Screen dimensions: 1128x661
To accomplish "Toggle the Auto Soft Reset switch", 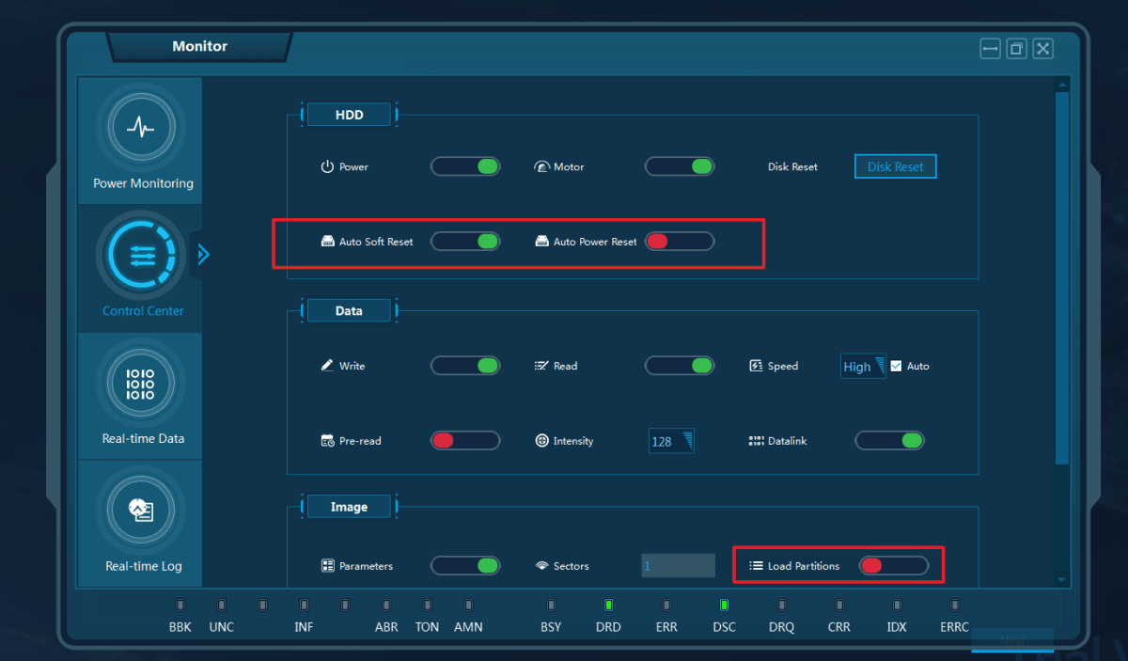I will [465, 241].
